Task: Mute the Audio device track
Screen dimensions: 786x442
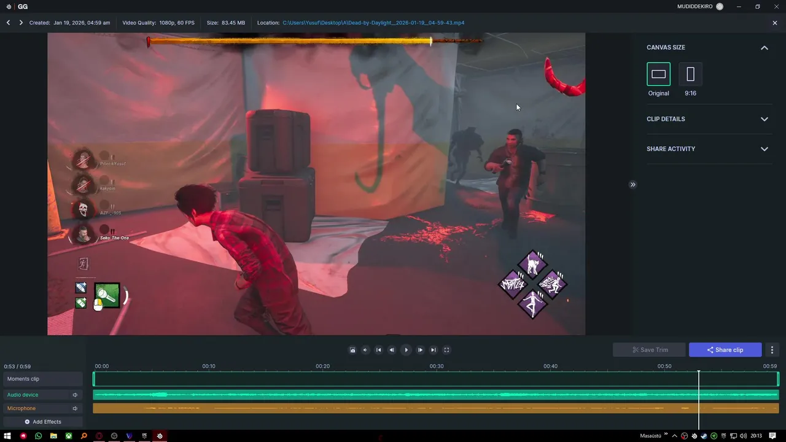Action: point(75,395)
